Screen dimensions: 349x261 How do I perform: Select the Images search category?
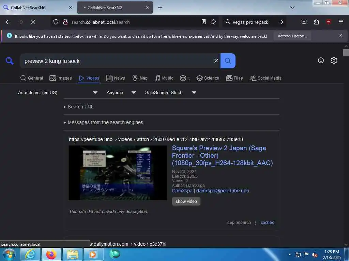click(61, 78)
